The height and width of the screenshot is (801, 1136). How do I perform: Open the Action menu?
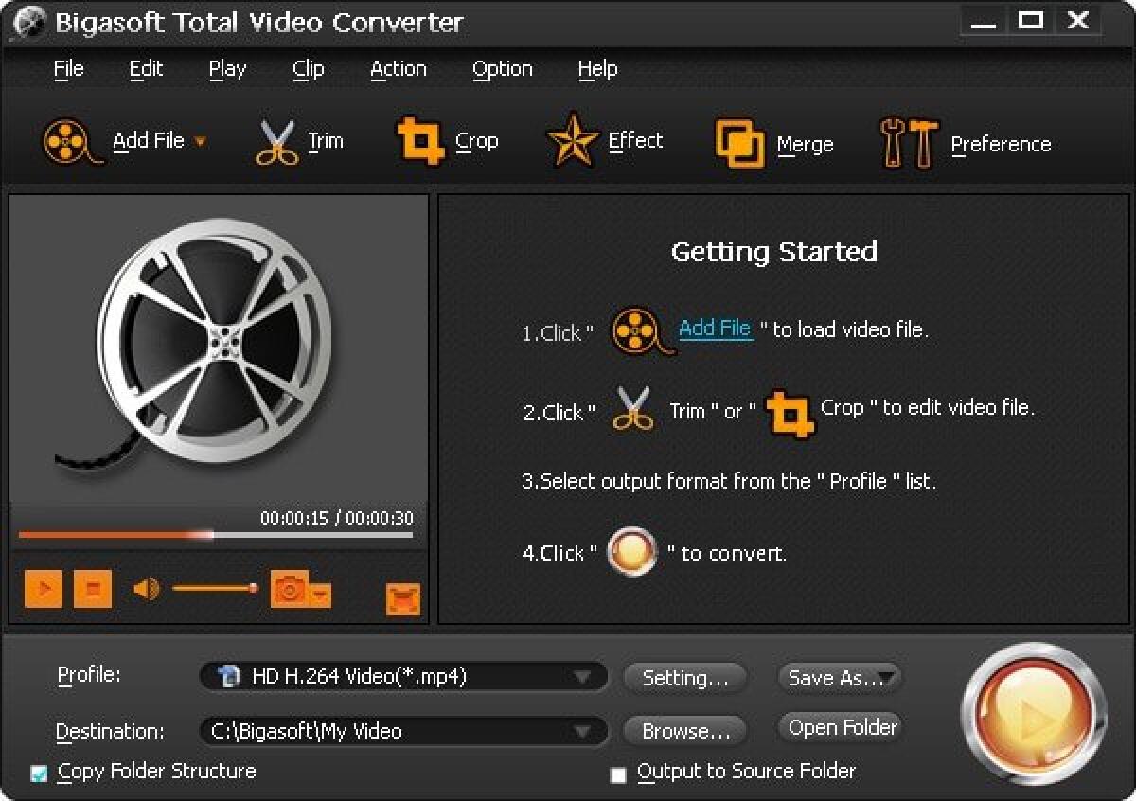(x=398, y=68)
